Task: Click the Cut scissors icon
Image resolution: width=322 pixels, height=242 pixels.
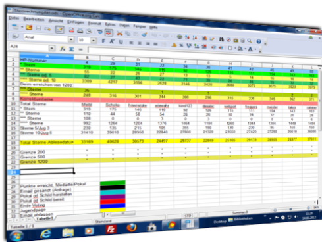Action: click(x=119, y=33)
